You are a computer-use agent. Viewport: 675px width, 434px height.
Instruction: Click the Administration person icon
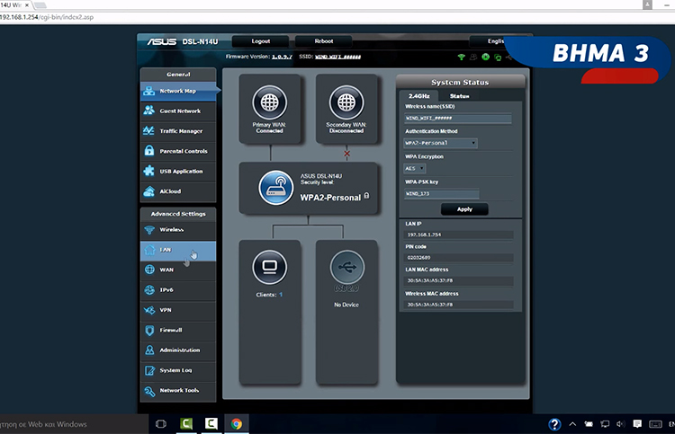click(x=149, y=350)
